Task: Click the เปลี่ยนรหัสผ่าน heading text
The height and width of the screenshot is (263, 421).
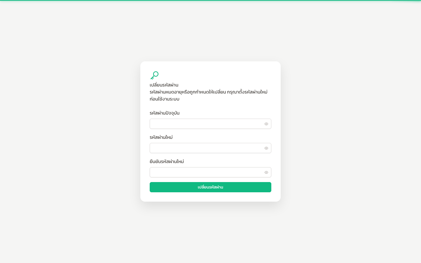Action: (164, 85)
